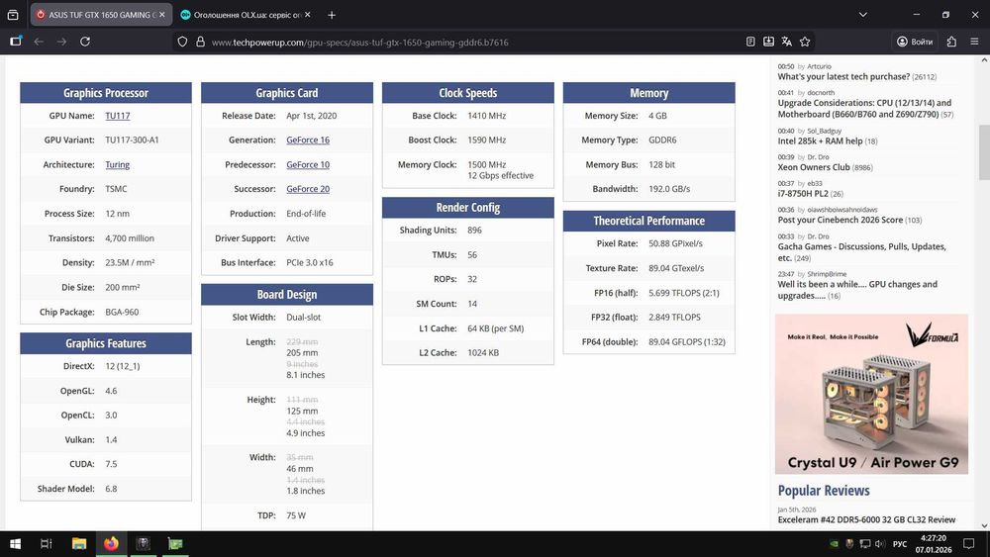Click the page vertical scrollbar thumb
This screenshot has width=990, height=557.
point(984,152)
